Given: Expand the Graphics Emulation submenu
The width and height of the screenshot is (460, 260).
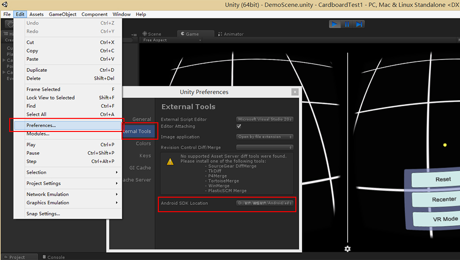Looking at the screenshot, I should pos(68,202).
